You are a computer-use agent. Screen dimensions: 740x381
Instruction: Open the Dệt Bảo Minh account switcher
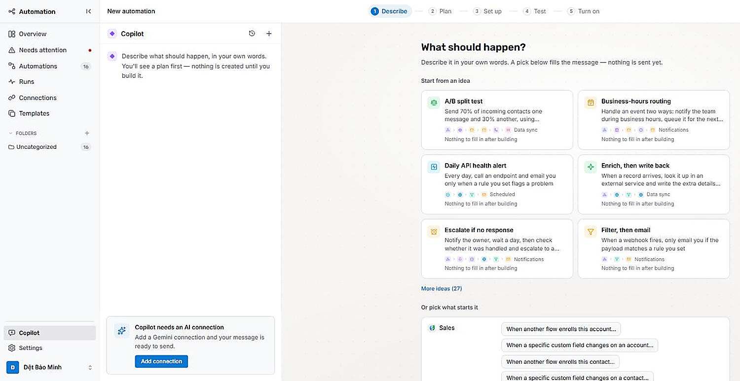(x=49, y=367)
